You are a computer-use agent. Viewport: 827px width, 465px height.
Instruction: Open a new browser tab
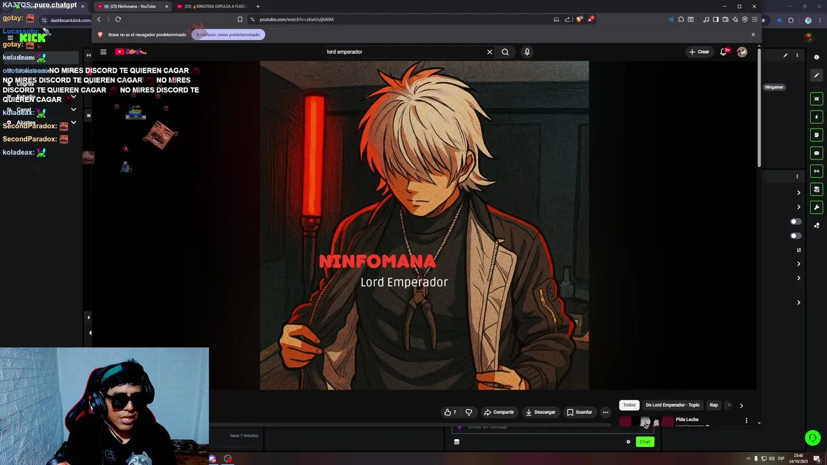tap(258, 6)
